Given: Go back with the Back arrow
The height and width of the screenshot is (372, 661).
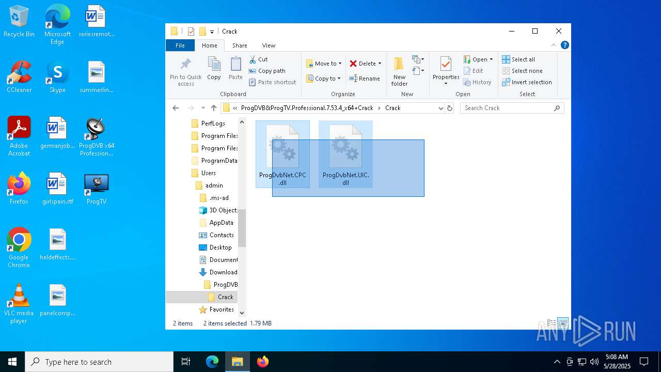Looking at the screenshot, I should coord(176,108).
